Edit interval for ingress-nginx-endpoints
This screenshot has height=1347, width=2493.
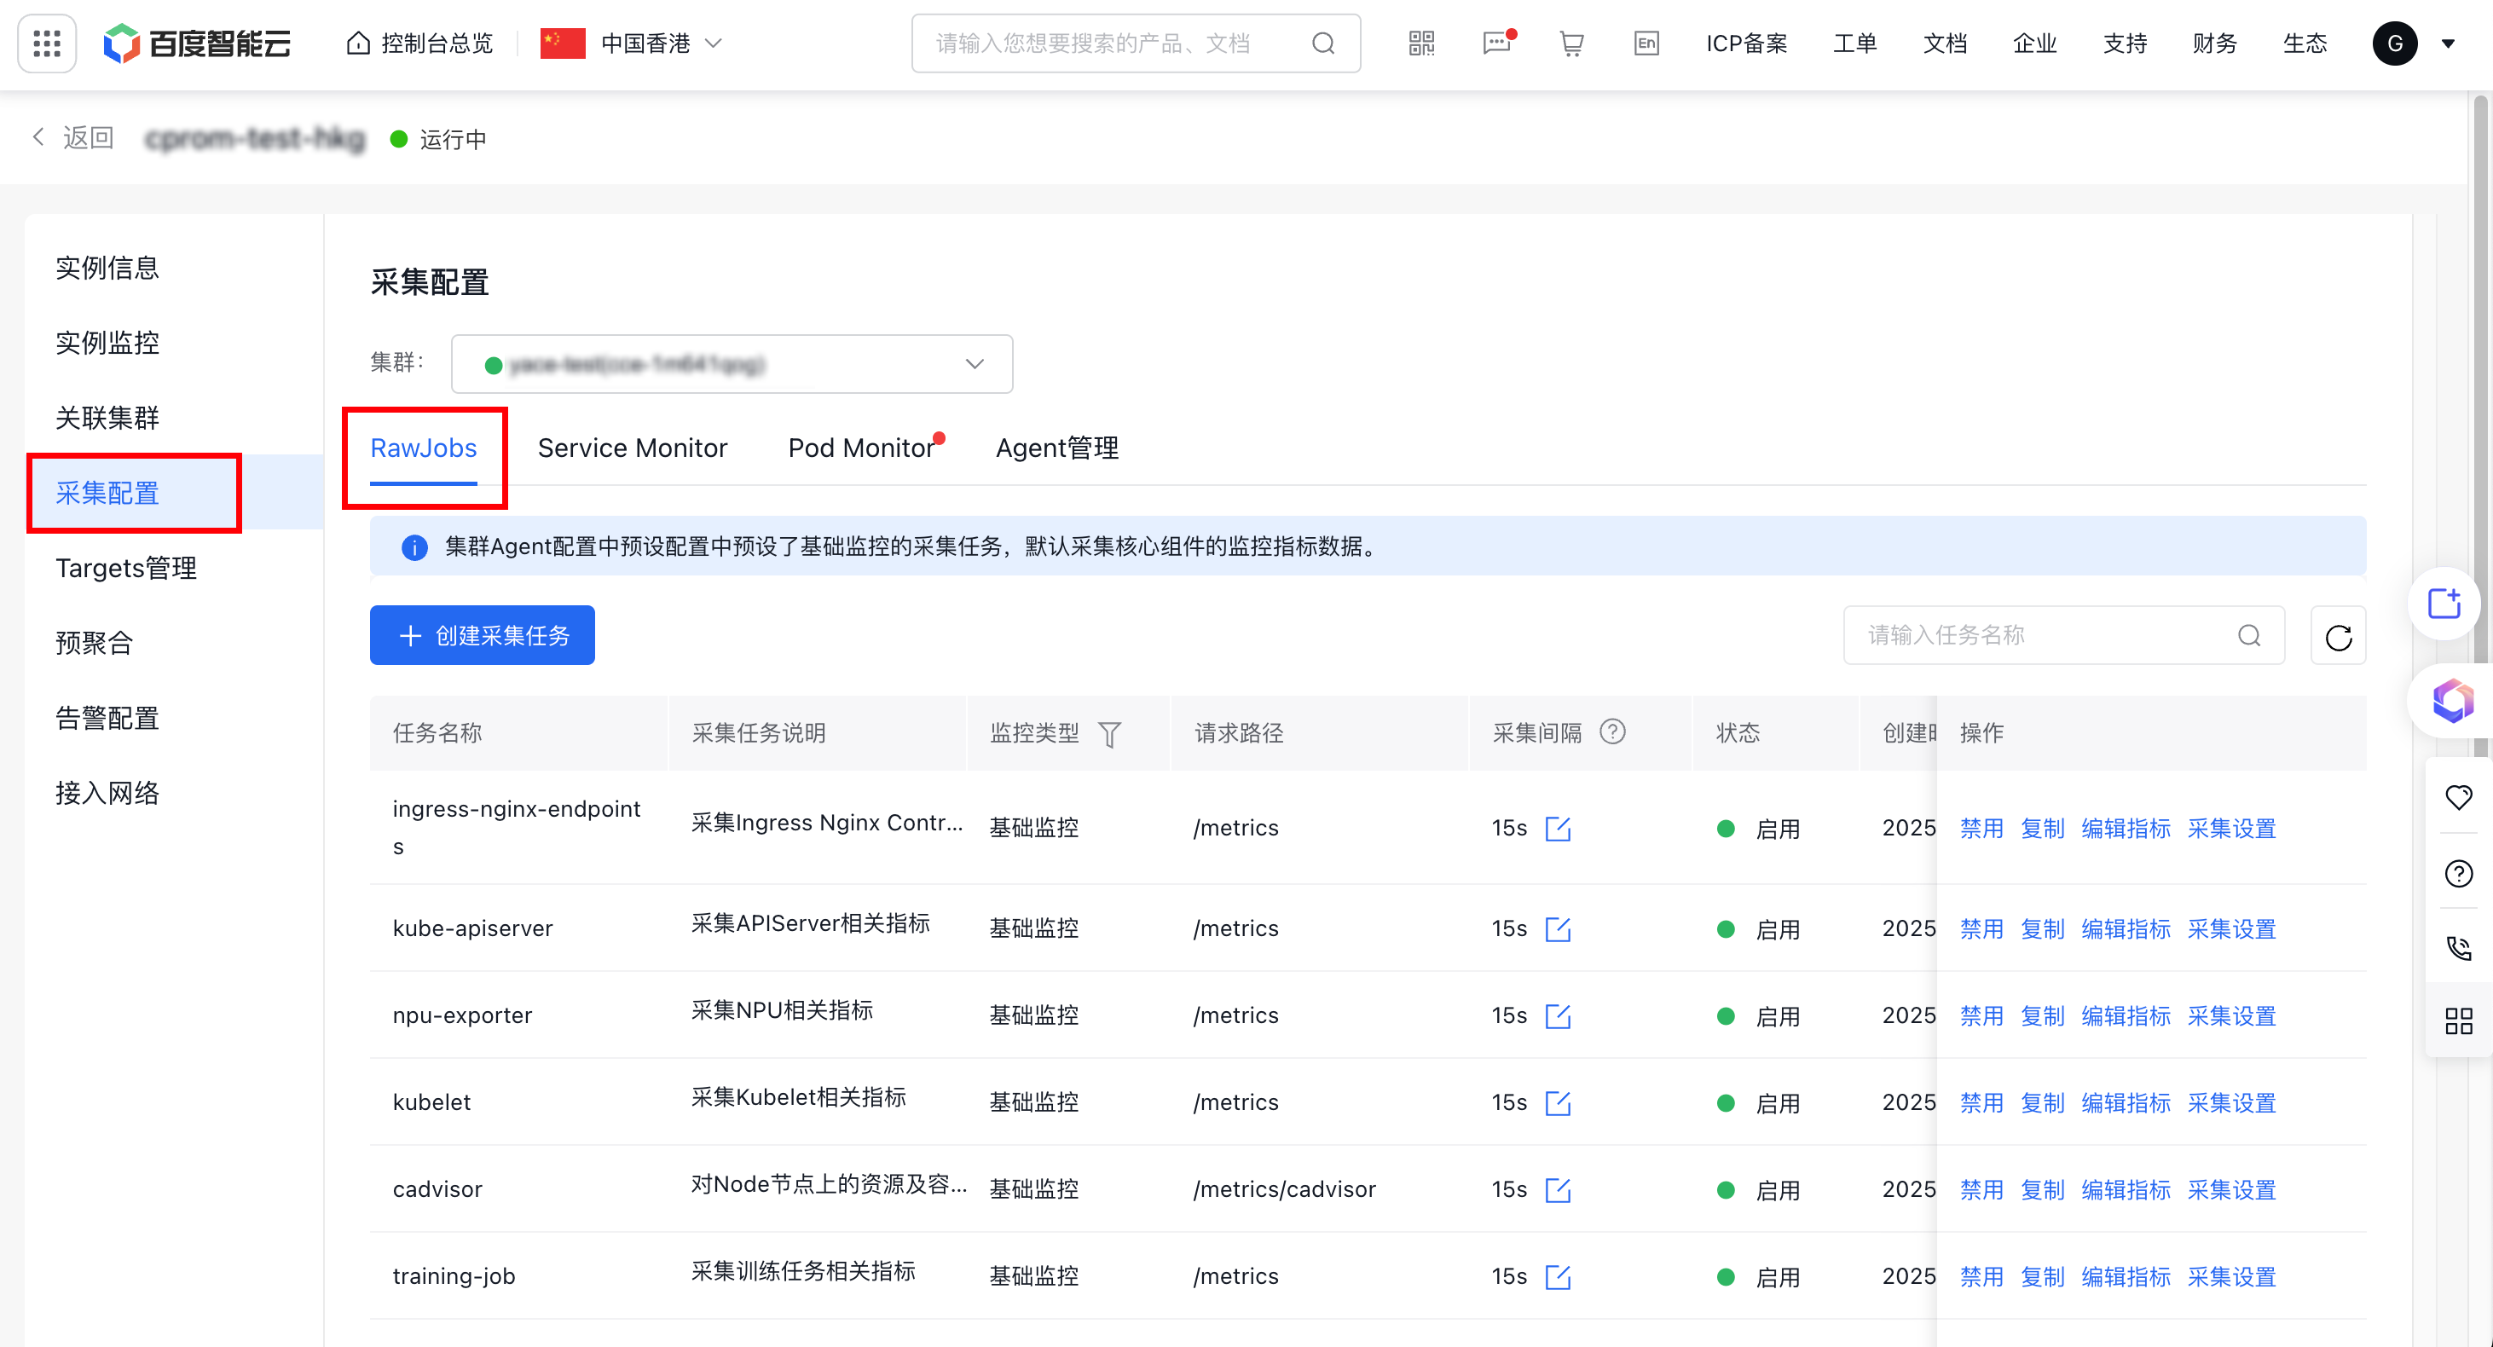(1559, 829)
